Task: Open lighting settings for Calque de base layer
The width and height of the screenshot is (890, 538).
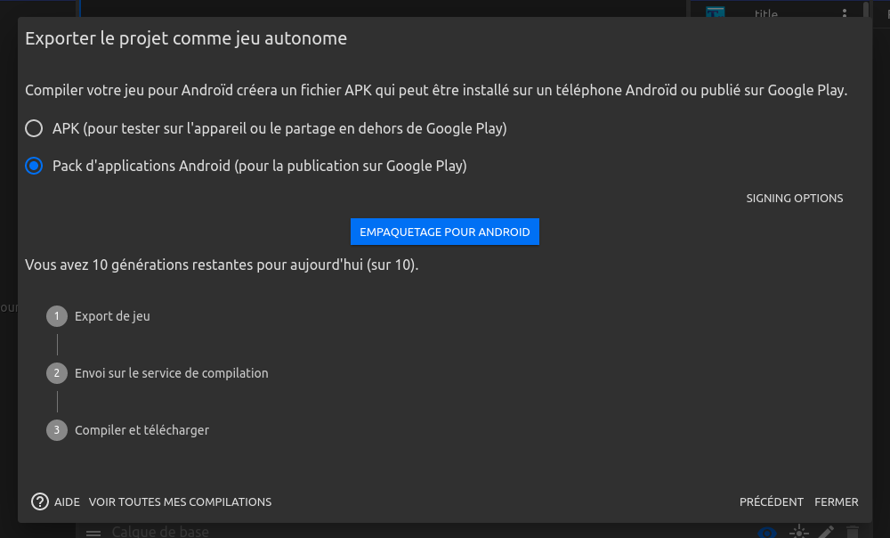Action: (x=799, y=532)
